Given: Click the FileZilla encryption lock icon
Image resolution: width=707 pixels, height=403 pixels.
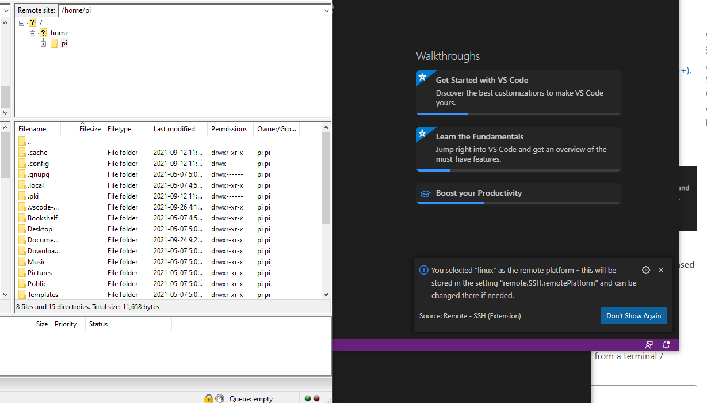Looking at the screenshot, I should [x=208, y=398].
